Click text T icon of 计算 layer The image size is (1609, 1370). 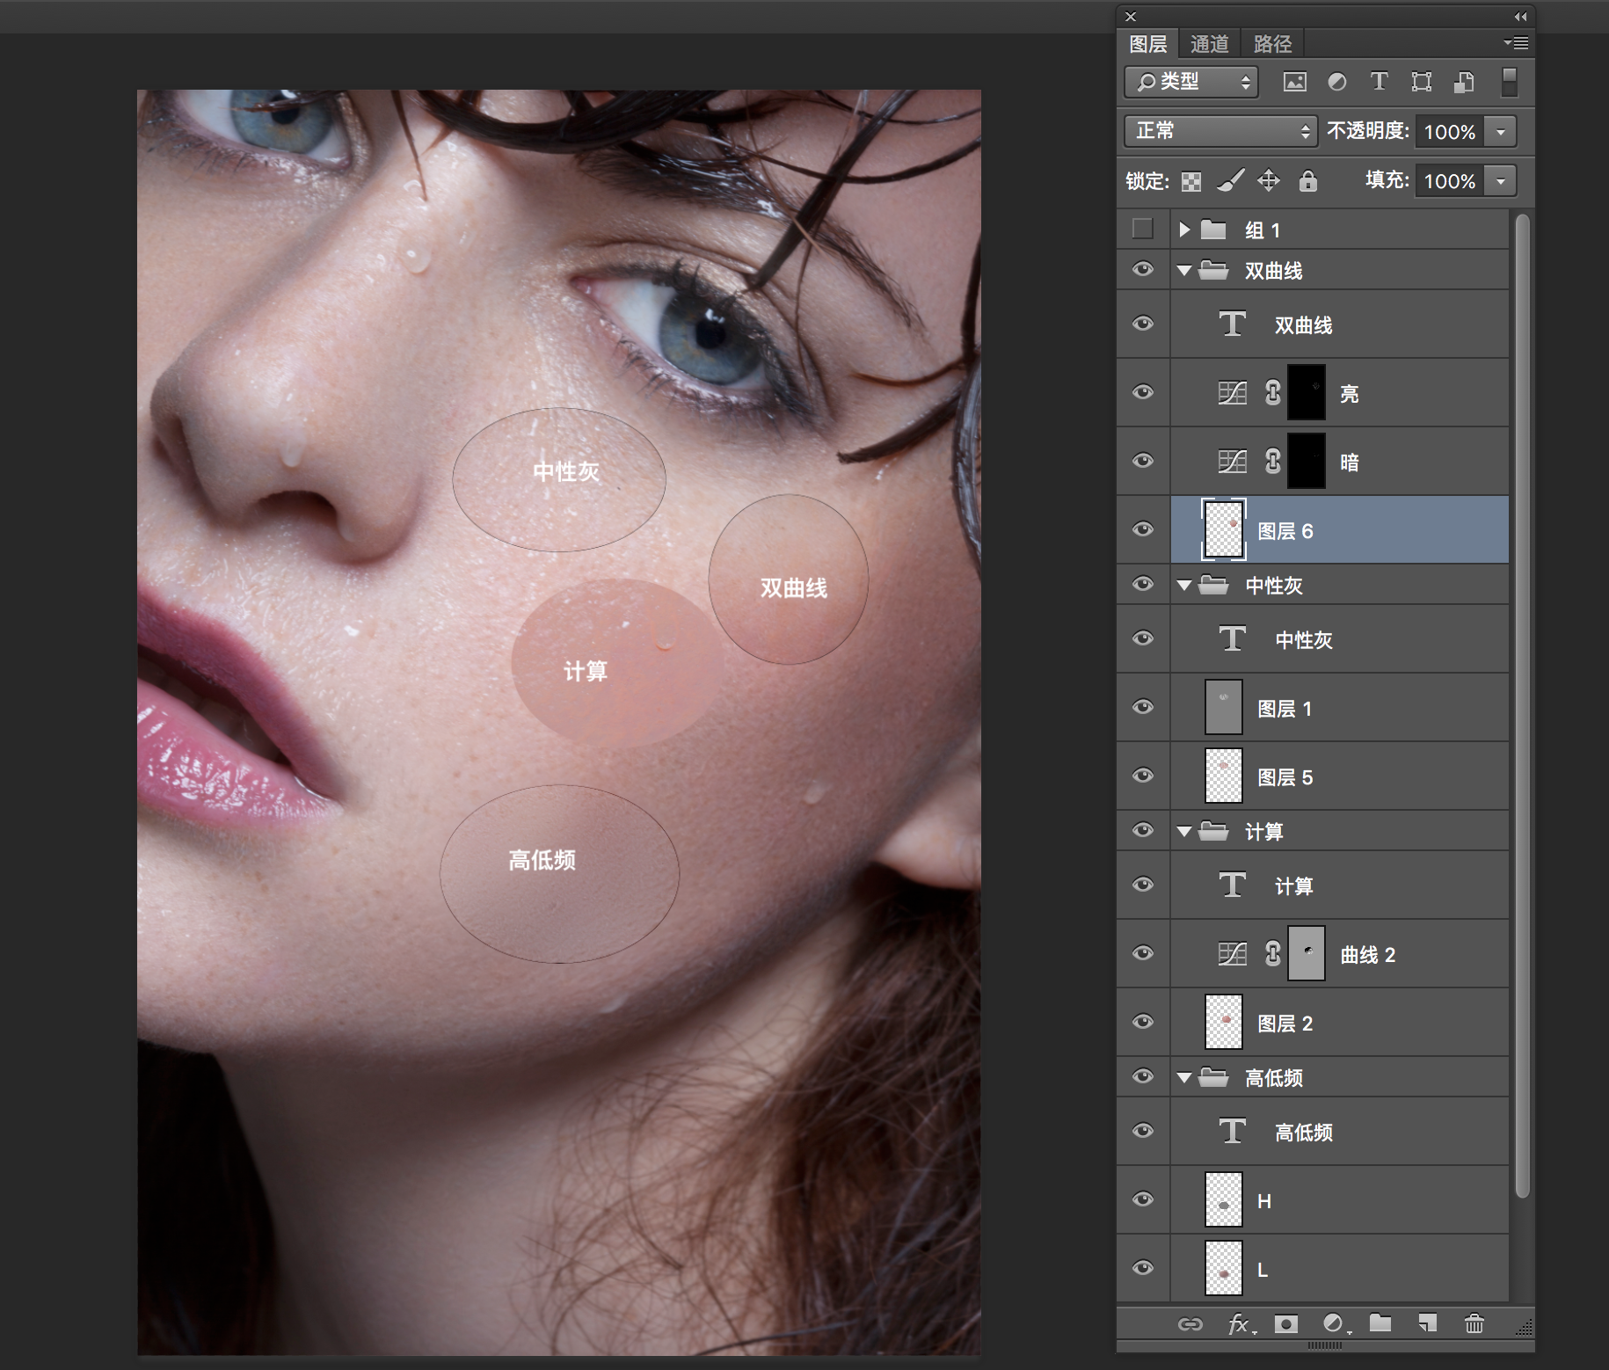pyautogui.click(x=1233, y=885)
